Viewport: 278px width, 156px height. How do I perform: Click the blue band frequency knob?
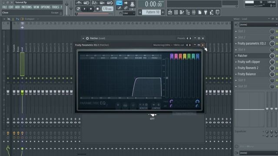(x=197, y=101)
